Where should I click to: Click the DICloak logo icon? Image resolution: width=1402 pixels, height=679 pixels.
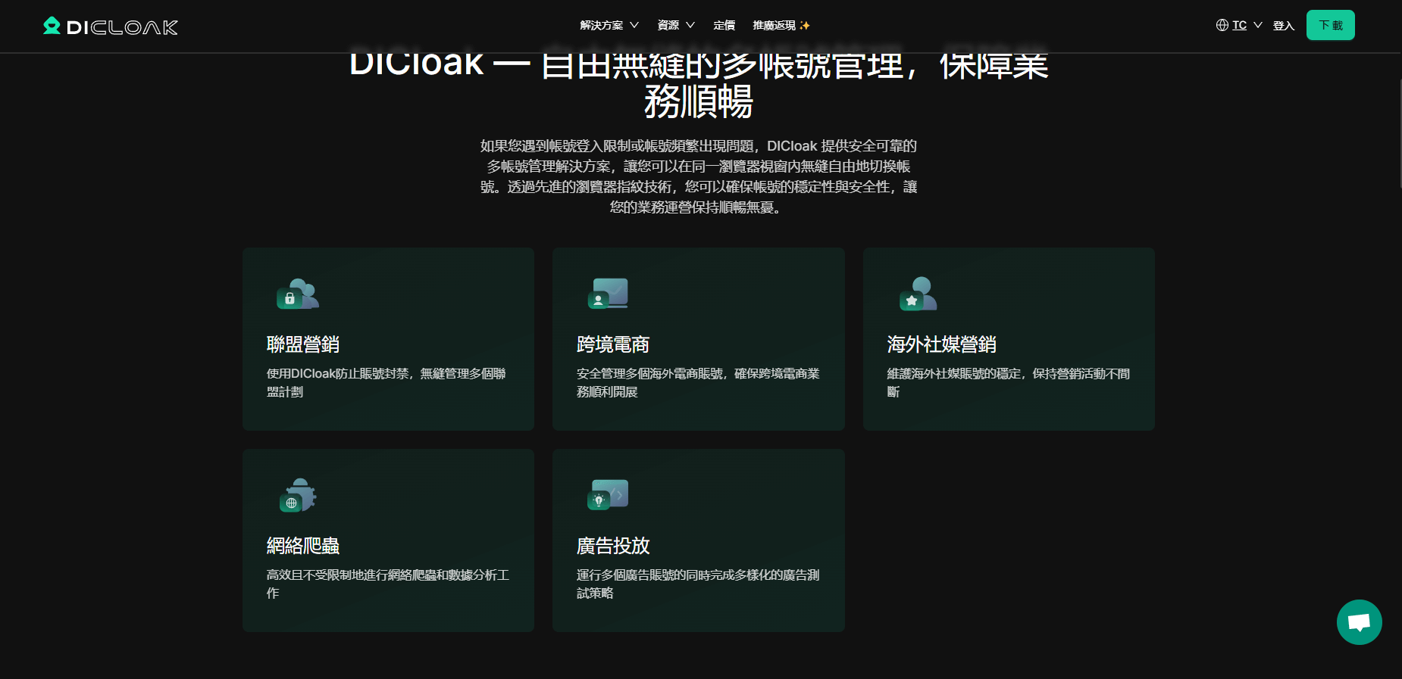coord(52,26)
